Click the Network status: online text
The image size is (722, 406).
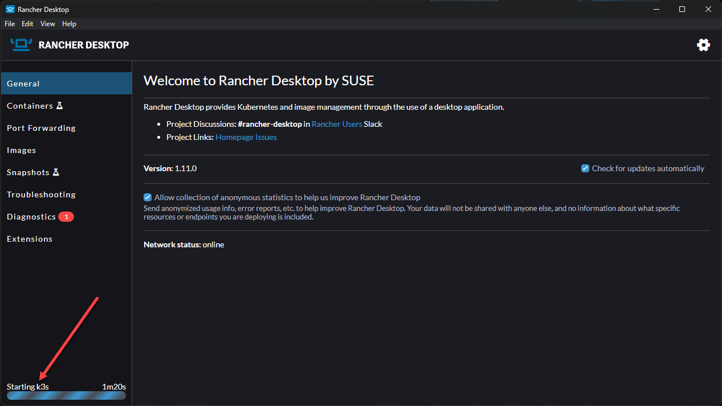pyautogui.click(x=183, y=245)
